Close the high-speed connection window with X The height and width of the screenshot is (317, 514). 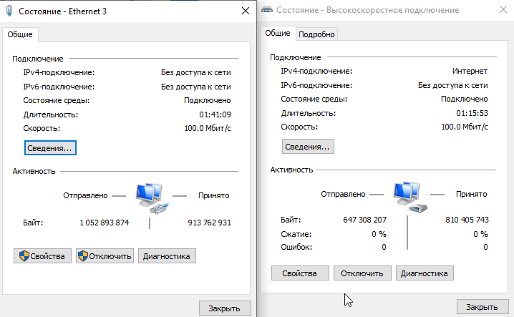click(x=503, y=9)
